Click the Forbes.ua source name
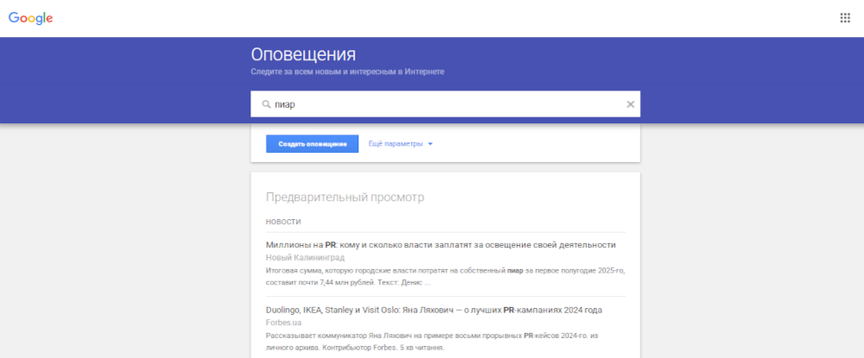864x358 pixels. point(283,323)
